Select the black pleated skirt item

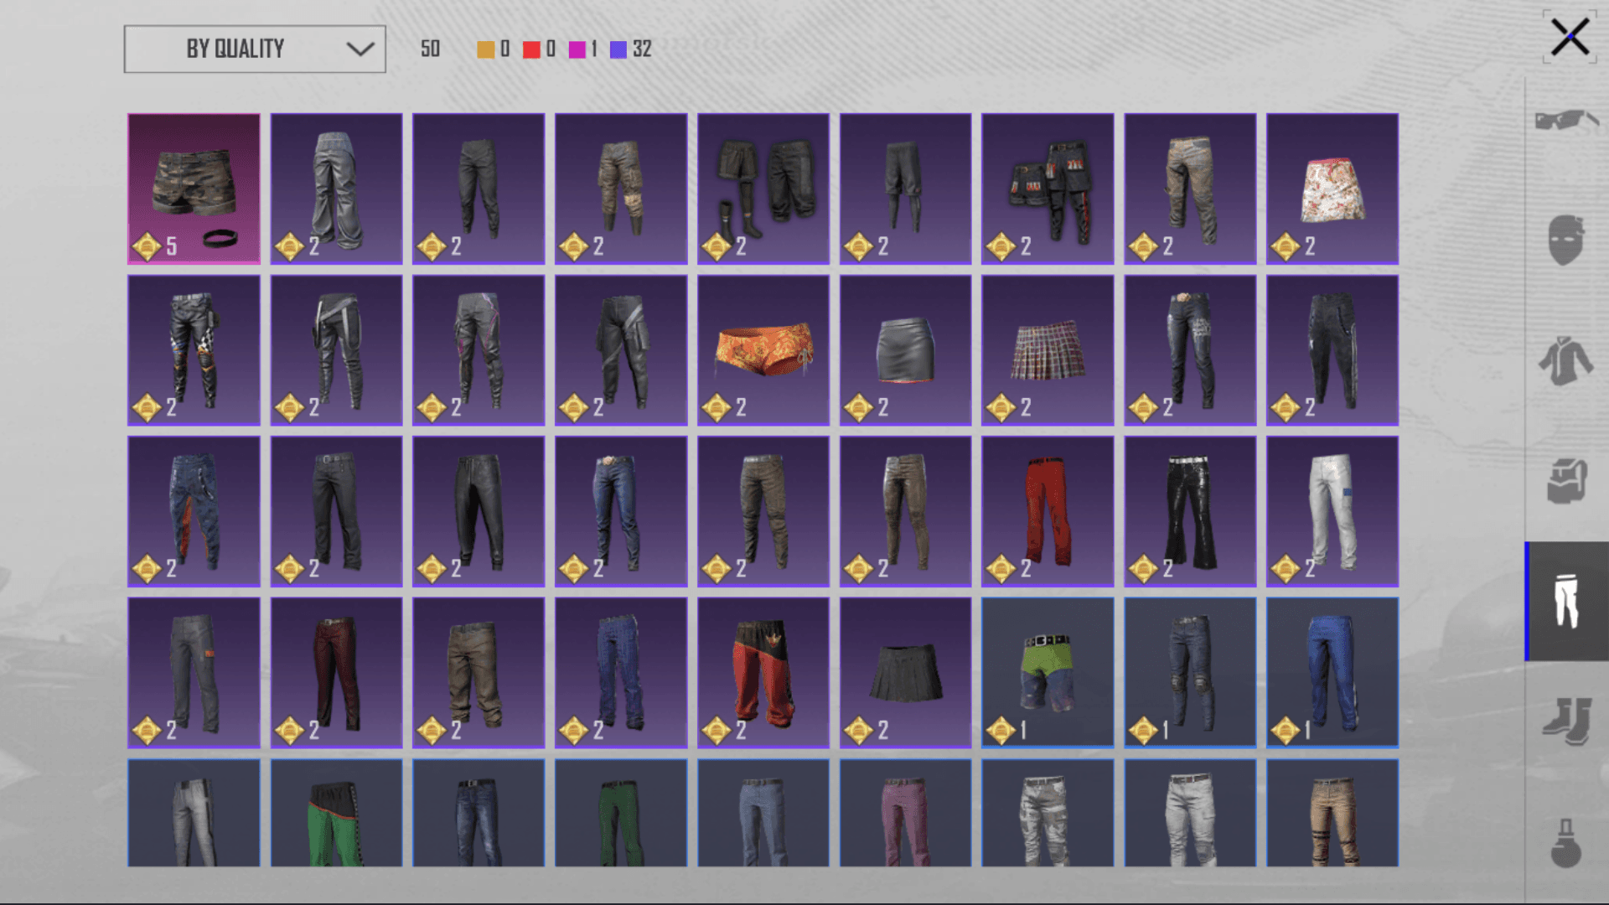tap(906, 673)
